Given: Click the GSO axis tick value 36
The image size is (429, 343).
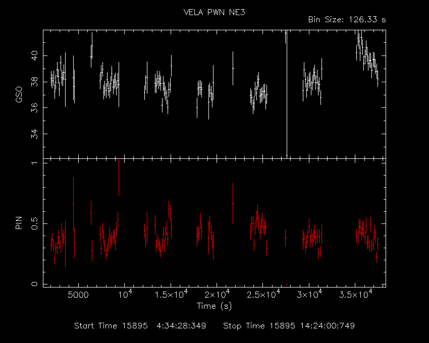Looking at the screenshot, I should click(35, 108).
